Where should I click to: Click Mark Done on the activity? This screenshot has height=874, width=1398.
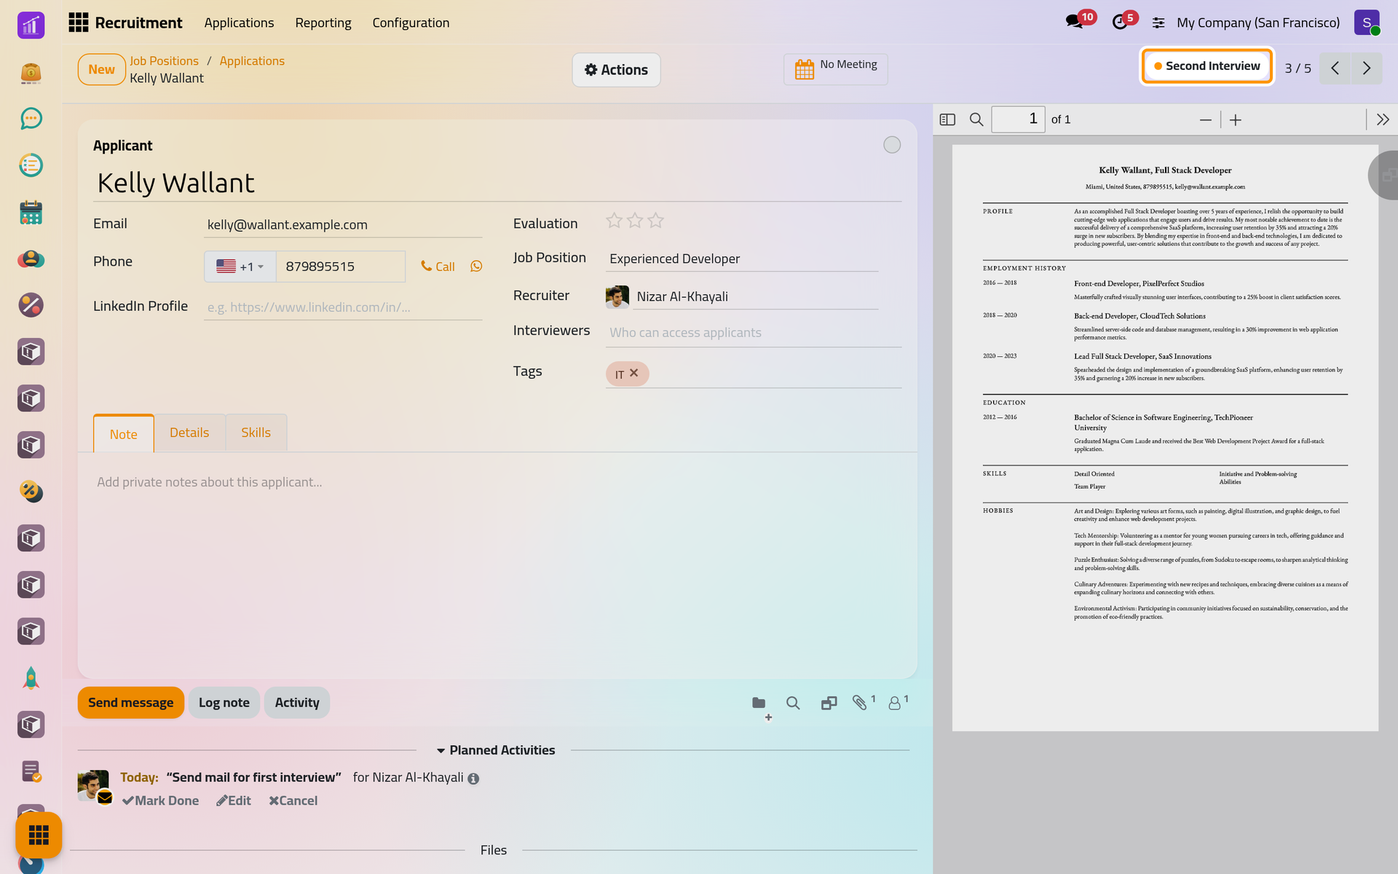(x=160, y=800)
